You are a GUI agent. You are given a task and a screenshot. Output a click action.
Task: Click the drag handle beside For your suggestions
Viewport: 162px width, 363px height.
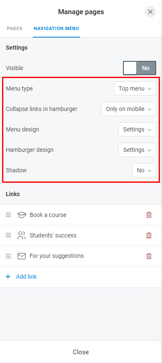coord(8,256)
